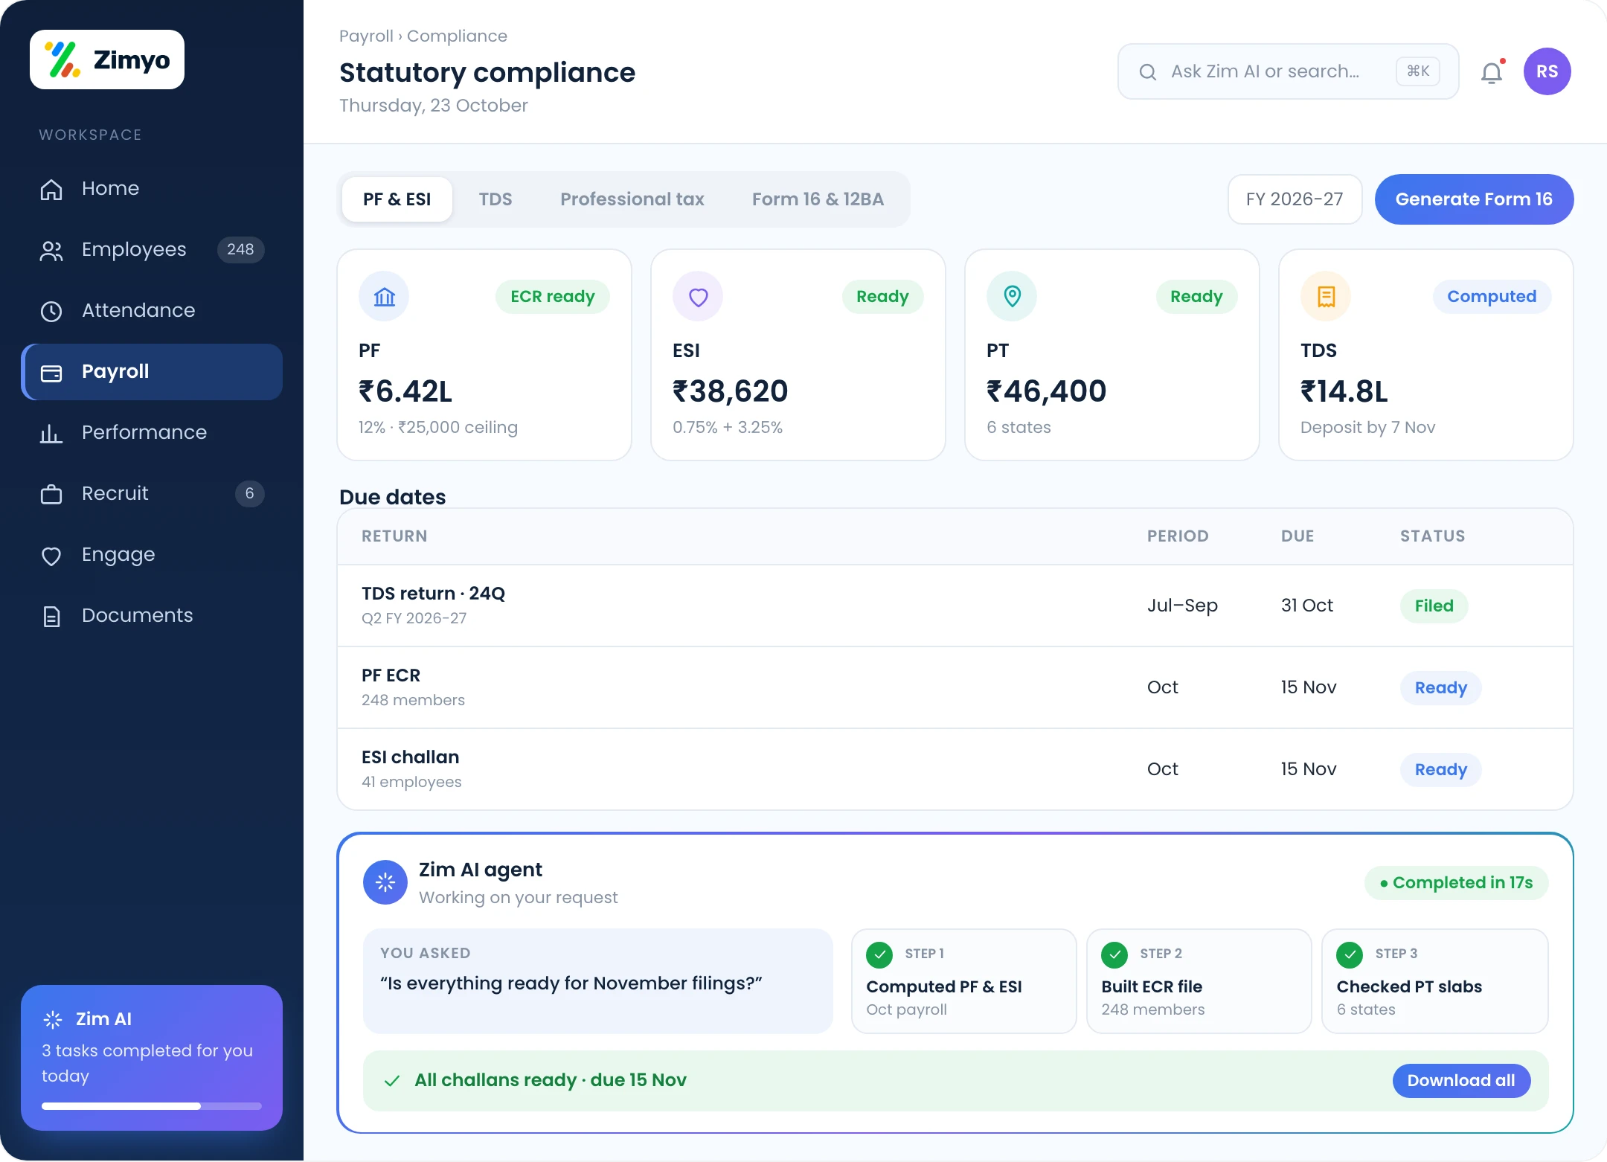
Task: Click the ⌘K shortcut badge
Action: coord(1417,71)
